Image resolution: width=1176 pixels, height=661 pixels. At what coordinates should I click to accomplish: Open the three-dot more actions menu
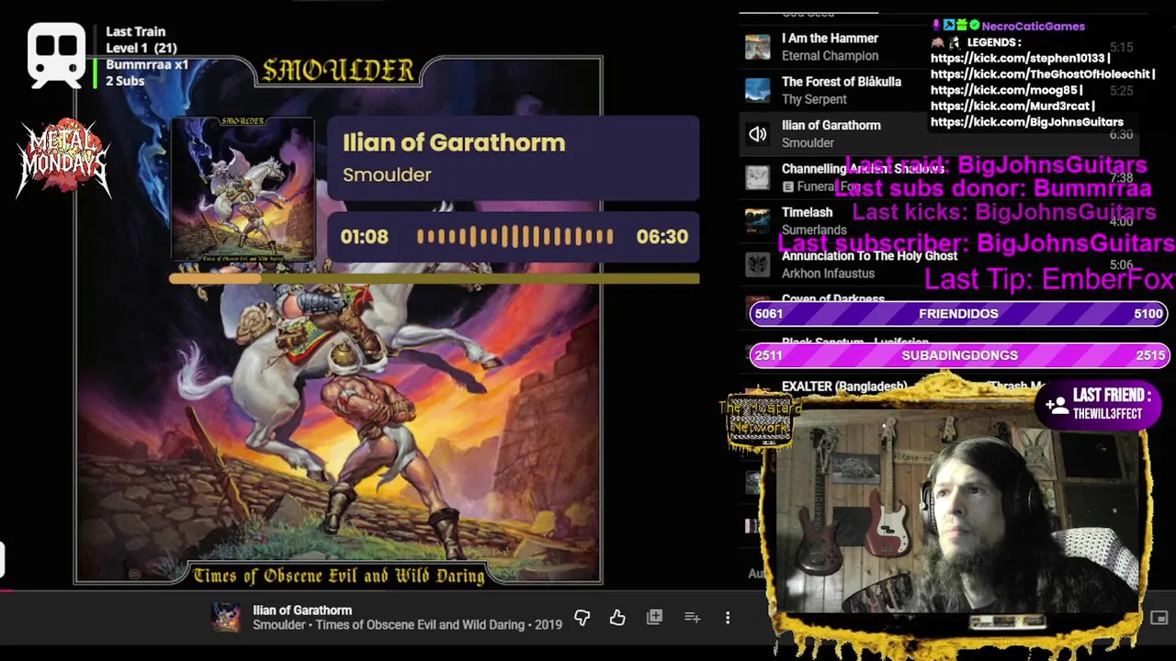pyautogui.click(x=728, y=618)
